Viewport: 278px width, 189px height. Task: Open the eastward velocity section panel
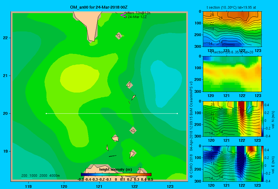pos(232,164)
